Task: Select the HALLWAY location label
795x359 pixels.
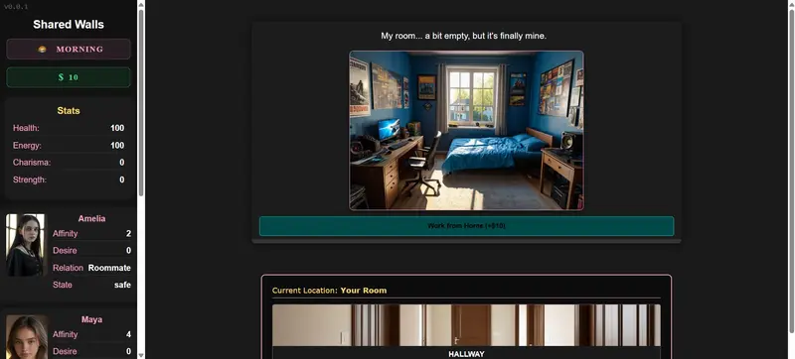Action: tap(466, 353)
